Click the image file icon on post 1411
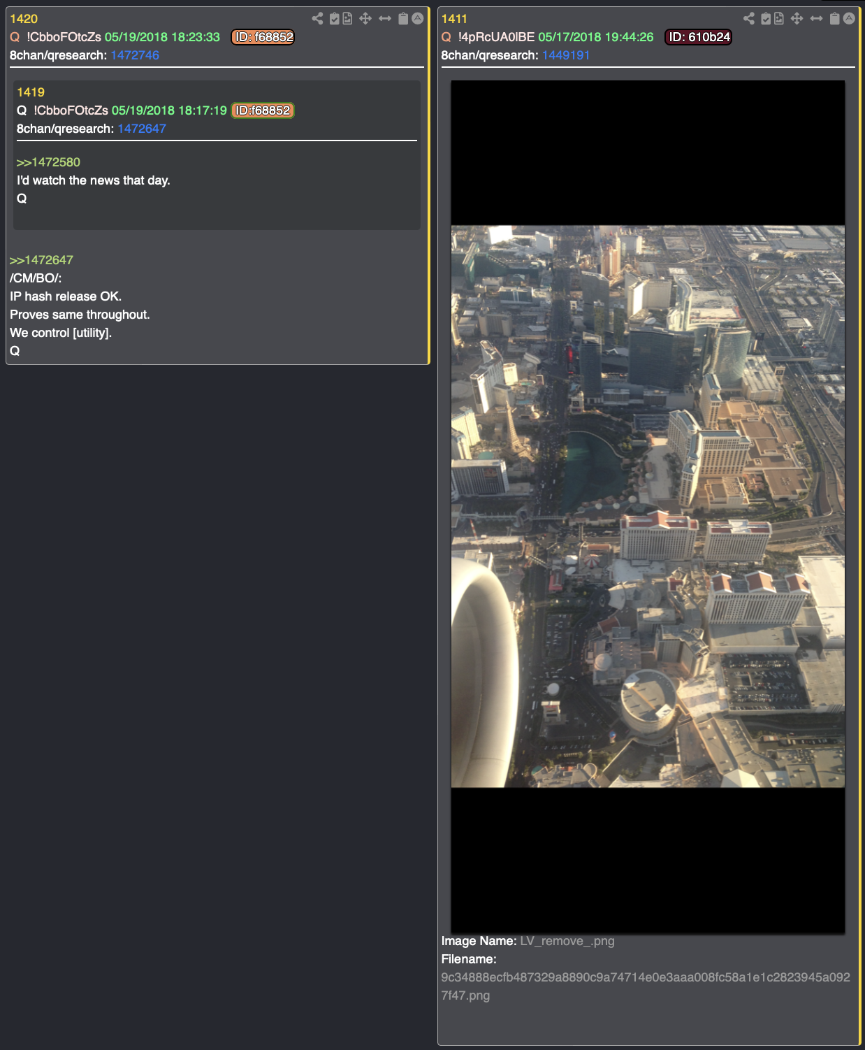The image size is (865, 1050). tap(779, 19)
